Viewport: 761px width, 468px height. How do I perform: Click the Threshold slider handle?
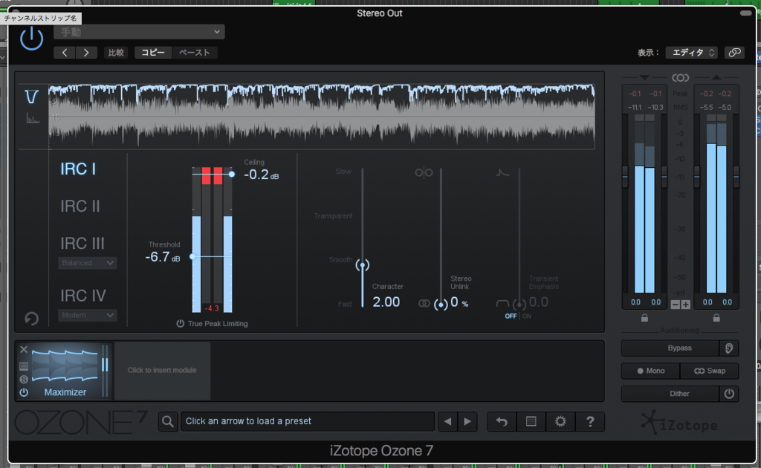192,256
